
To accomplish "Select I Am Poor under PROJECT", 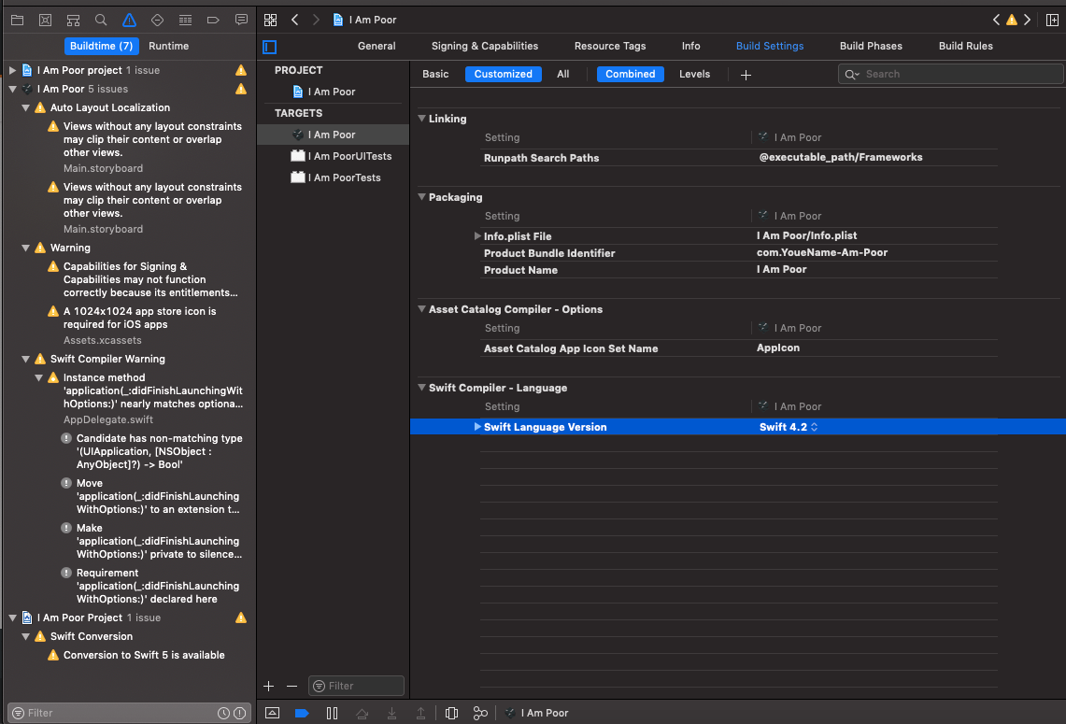I will tap(334, 92).
